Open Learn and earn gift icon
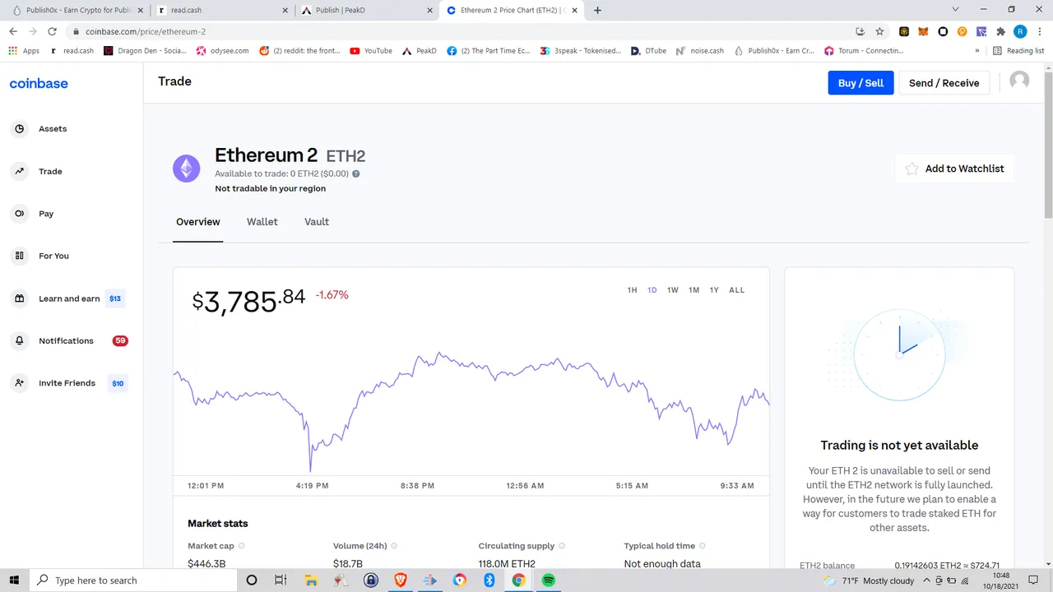1053x592 pixels. (19, 298)
